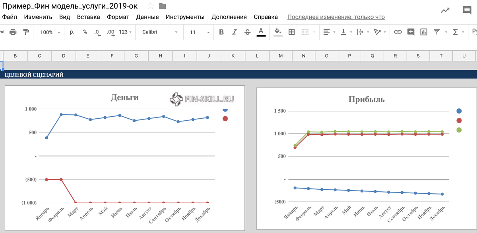Insert a comment with the plus bubble icon
Viewport: 477px width, 233px height.
(x=411, y=32)
